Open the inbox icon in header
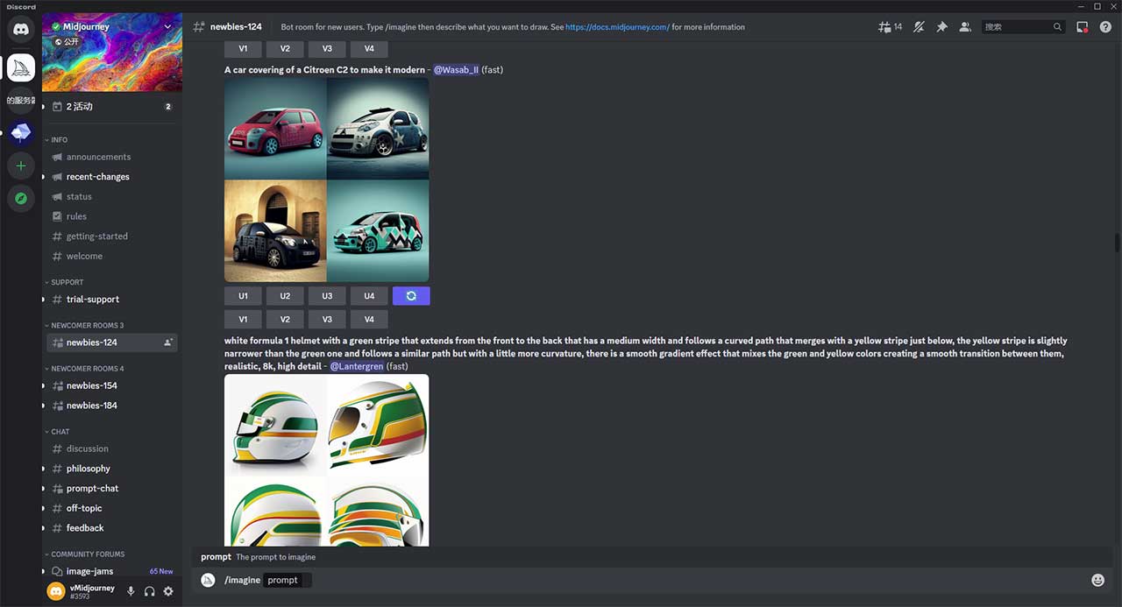Image resolution: width=1122 pixels, height=607 pixels. pos(1083,27)
